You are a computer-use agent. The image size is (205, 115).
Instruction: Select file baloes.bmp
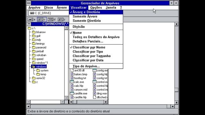coord(79,74)
